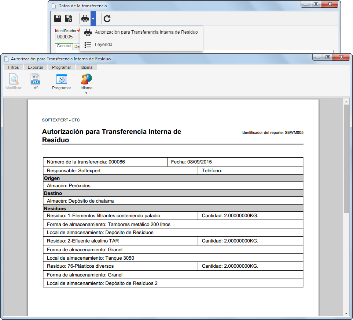This screenshot has height=320, width=353.
Task: Click the printer icon in toolbar
Action: (x=85, y=19)
